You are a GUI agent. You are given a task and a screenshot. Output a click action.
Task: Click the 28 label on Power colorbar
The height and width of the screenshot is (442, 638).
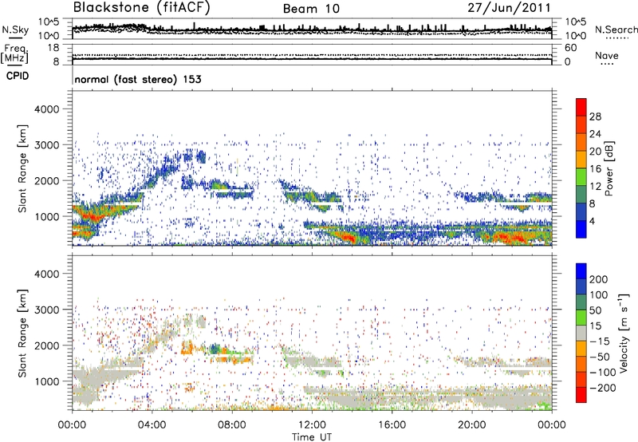click(595, 116)
